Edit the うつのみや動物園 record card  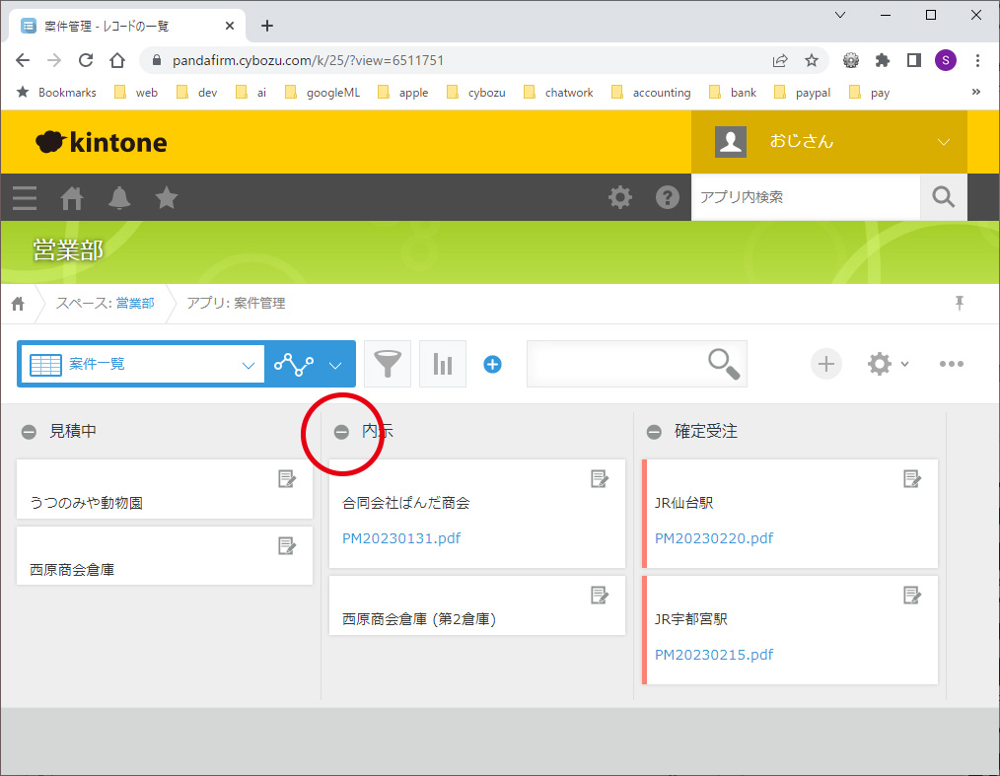pos(287,479)
